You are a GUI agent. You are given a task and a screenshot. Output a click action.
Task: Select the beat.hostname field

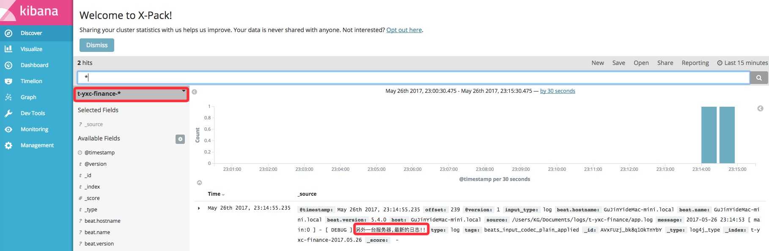102,221
